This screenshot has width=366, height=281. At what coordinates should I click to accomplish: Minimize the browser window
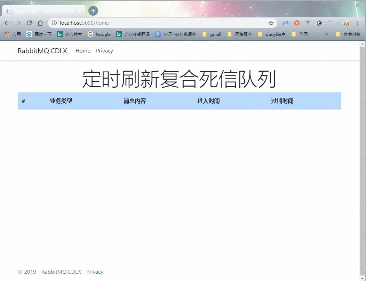click(325, 6)
